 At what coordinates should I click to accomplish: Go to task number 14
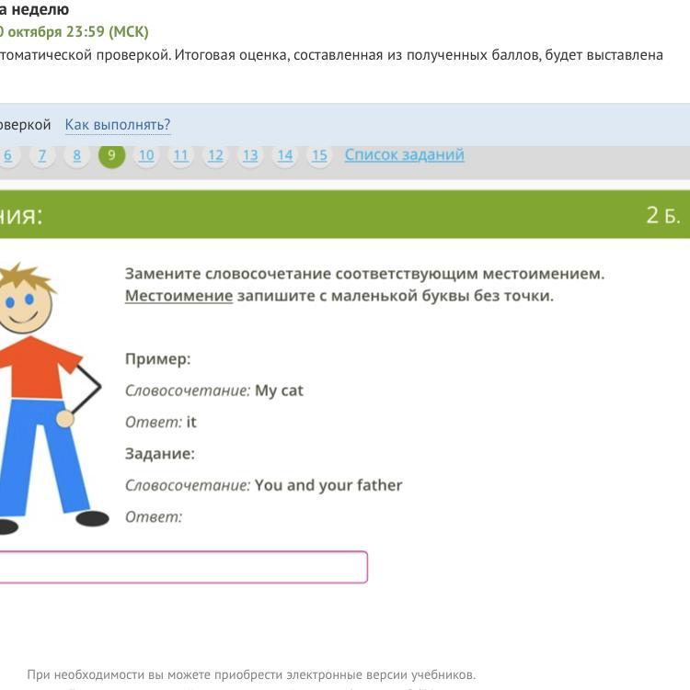(285, 155)
